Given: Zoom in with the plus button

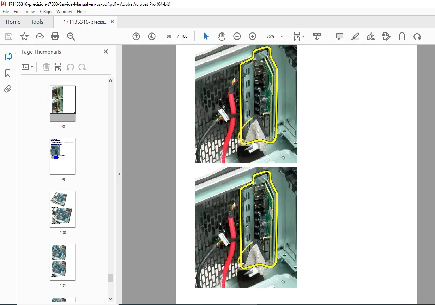Looking at the screenshot, I should pyautogui.click(x=253, y=36).
